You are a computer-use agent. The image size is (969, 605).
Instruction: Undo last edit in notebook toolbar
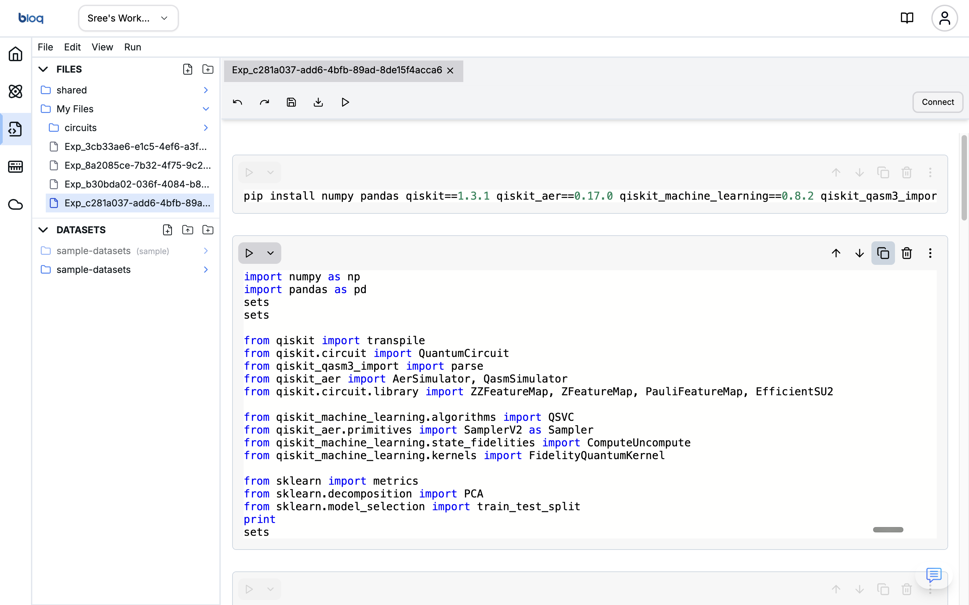click(x=238, y=103)
